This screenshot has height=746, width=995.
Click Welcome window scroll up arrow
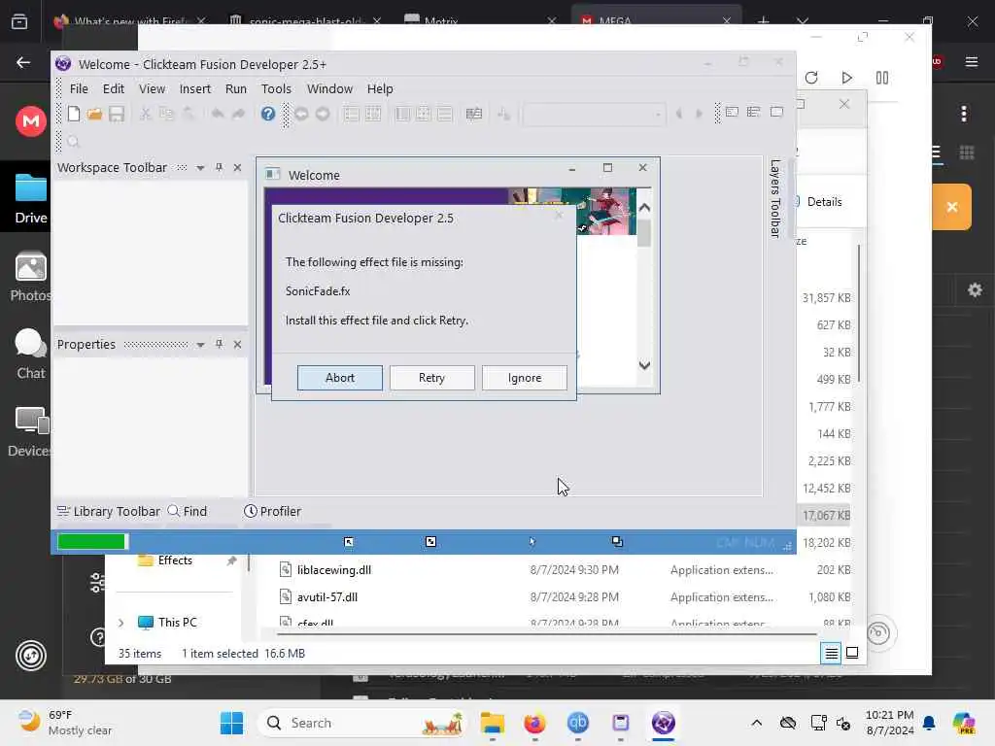tap(644, 208)
